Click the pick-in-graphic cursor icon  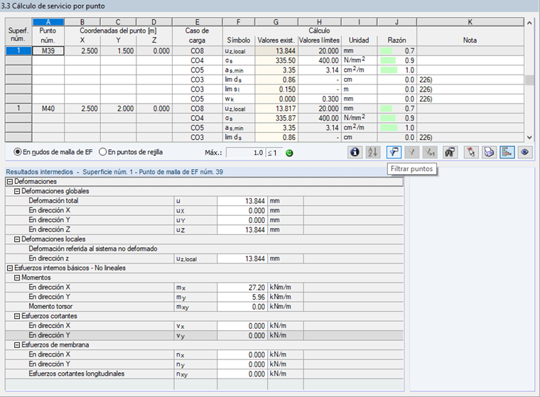tap(471, 152)
